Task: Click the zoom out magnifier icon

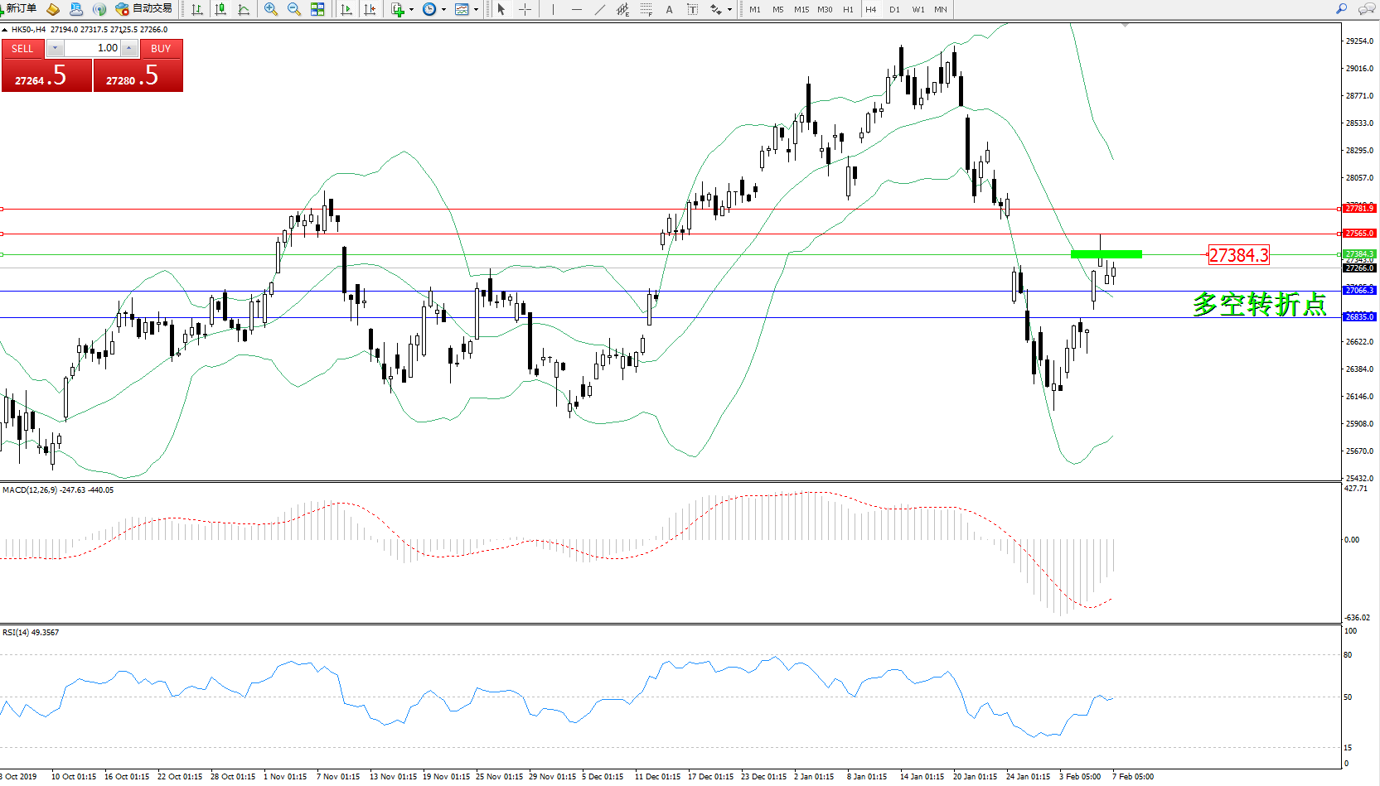Action: pos(293,9)
